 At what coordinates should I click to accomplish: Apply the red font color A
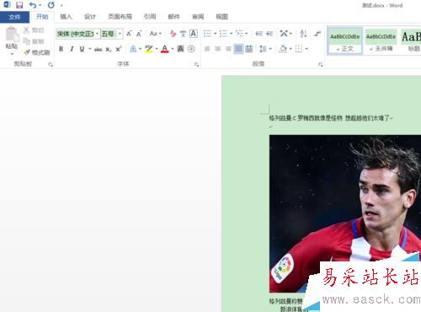click(165, 49)
